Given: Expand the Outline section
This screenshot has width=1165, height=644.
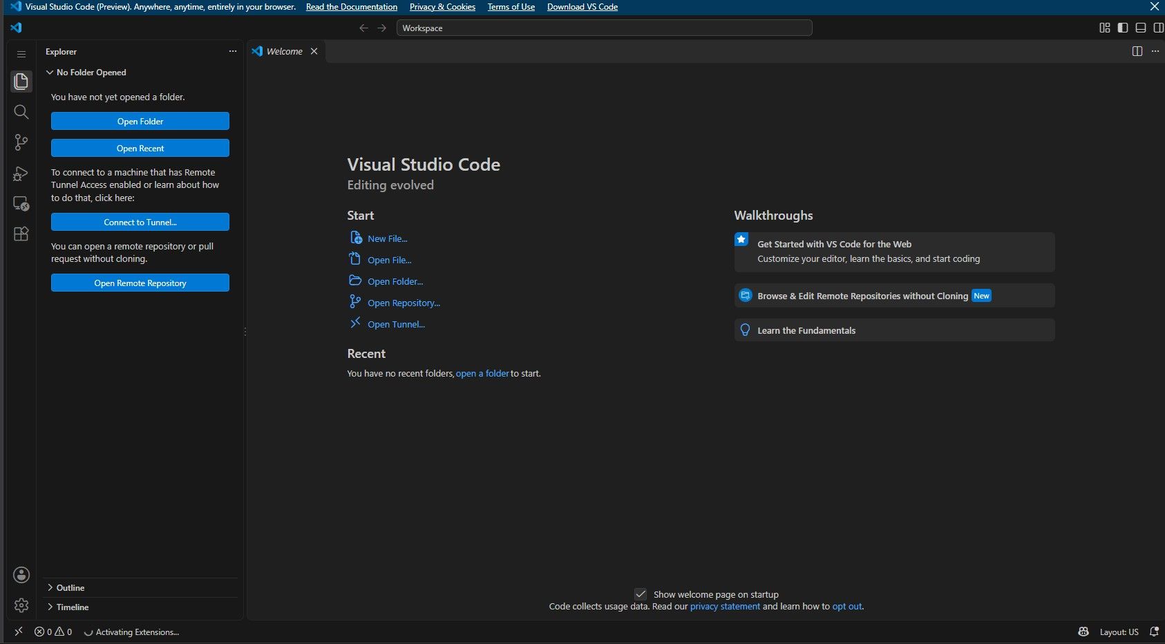Looking at the screenshot, I should (x=140, y=587).
